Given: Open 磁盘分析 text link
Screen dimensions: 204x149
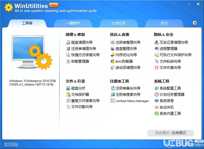Looking at the screenshot, I should tap(78, 88).
